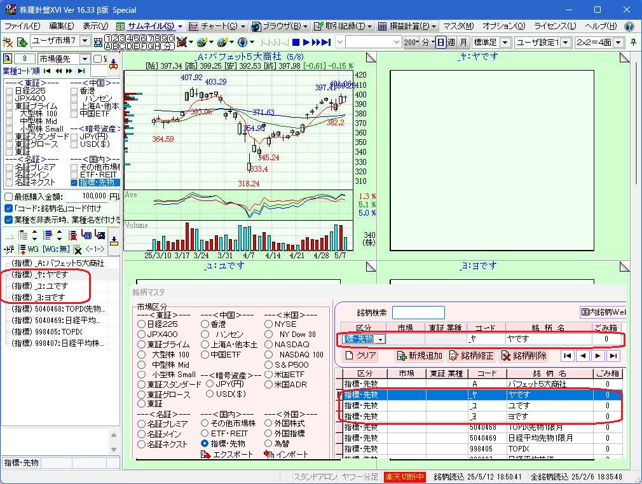Click the arrow-to-star box icon
This screenshot has width=642, height=484.
coord(100,235)
